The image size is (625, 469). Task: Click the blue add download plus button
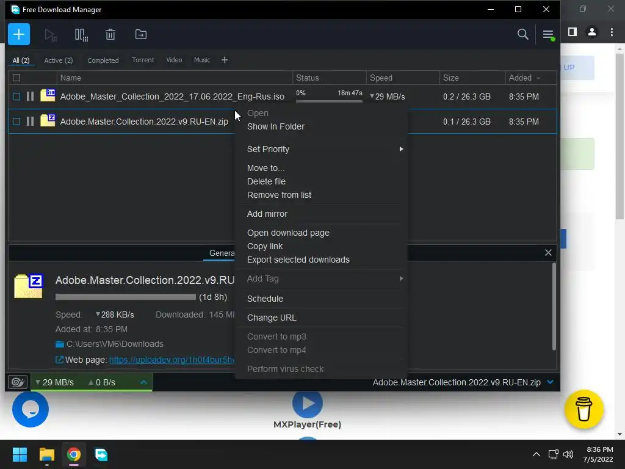tap(19, 34)
